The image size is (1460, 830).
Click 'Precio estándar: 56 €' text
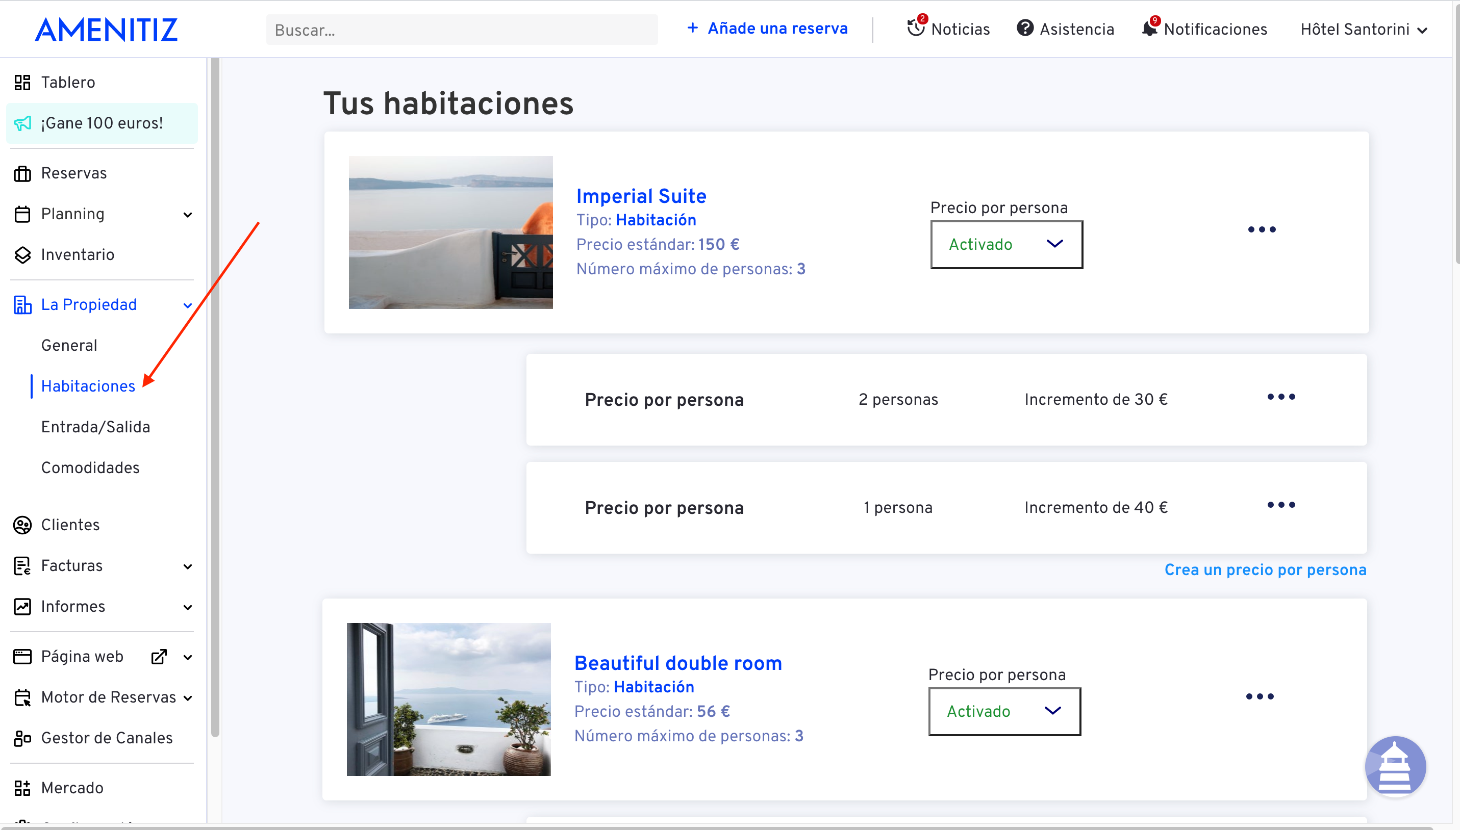652,711
